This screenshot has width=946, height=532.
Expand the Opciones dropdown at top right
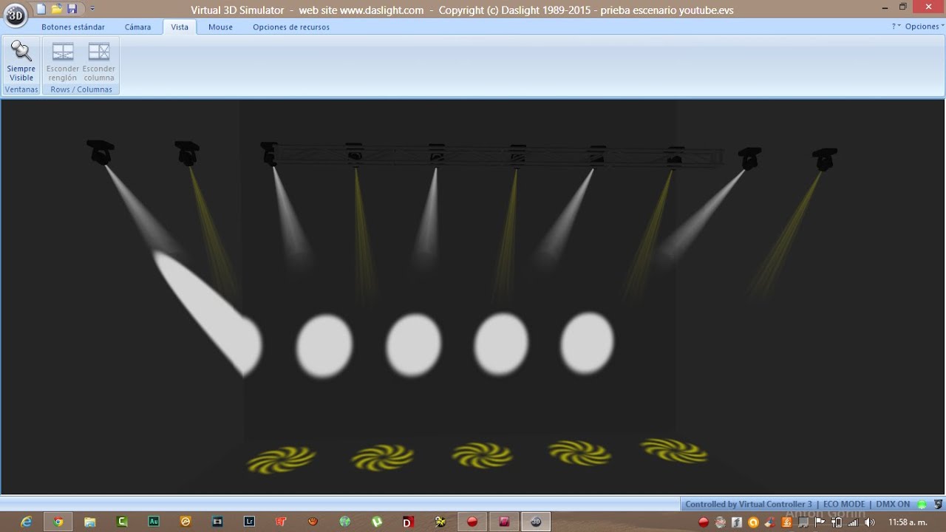point(924,27)
